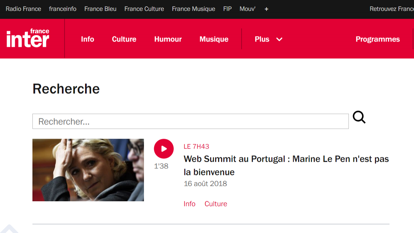Open the Marine Le Pen article thumbnail
Viewport: 414px width, 233px height.
point(88,170)
